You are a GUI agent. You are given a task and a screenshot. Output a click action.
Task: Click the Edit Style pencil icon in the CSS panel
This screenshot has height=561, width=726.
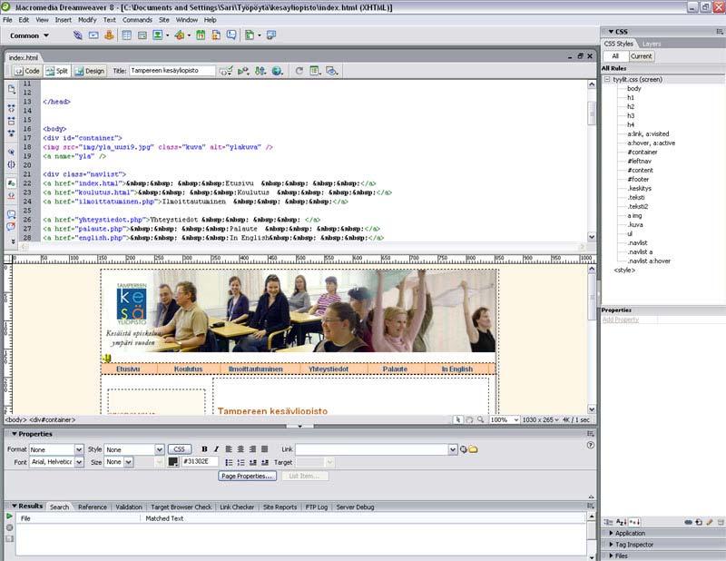(x=710, y=522)
